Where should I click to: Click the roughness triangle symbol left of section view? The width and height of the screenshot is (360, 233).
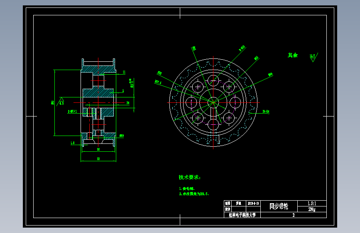(61, 101)
